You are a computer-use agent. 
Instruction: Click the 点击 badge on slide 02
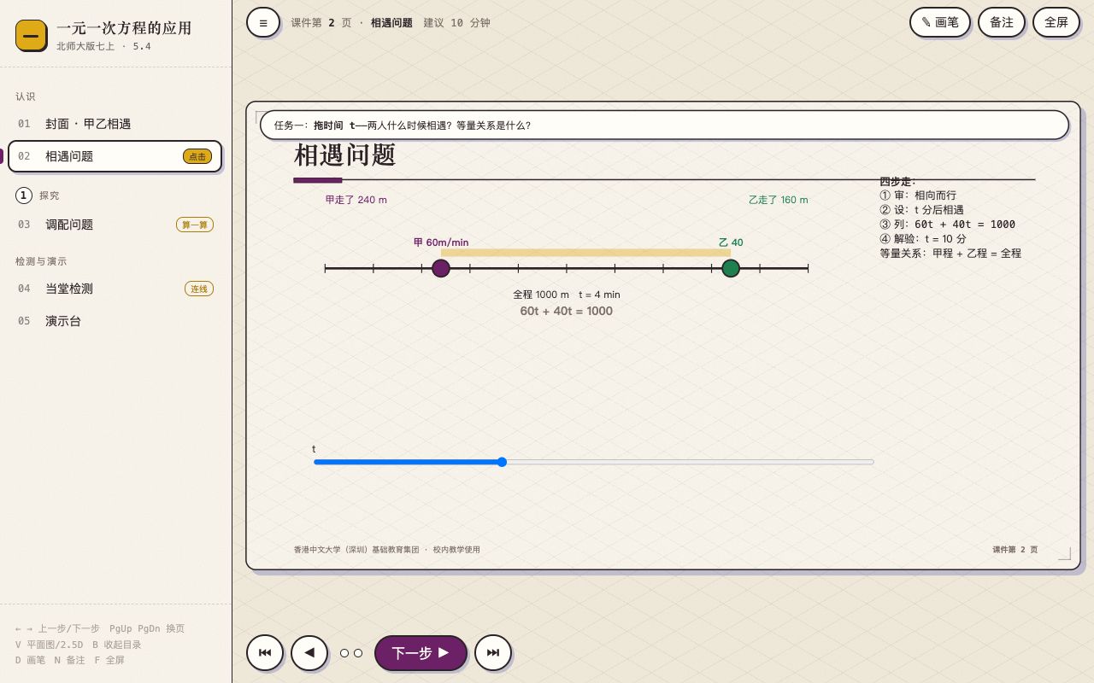click(197, 156)
